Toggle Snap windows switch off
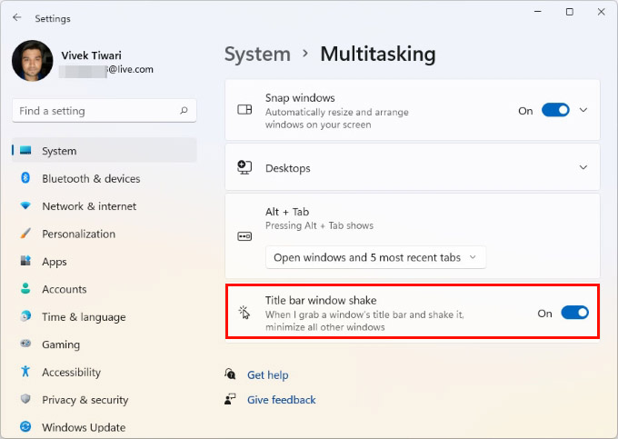The image size is (618, 439). point(555,110)
